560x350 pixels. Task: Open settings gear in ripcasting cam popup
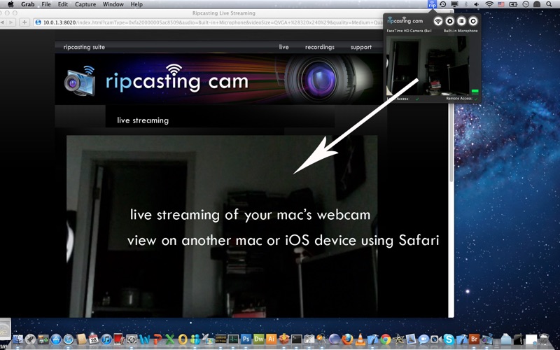[x=449, y=21]
